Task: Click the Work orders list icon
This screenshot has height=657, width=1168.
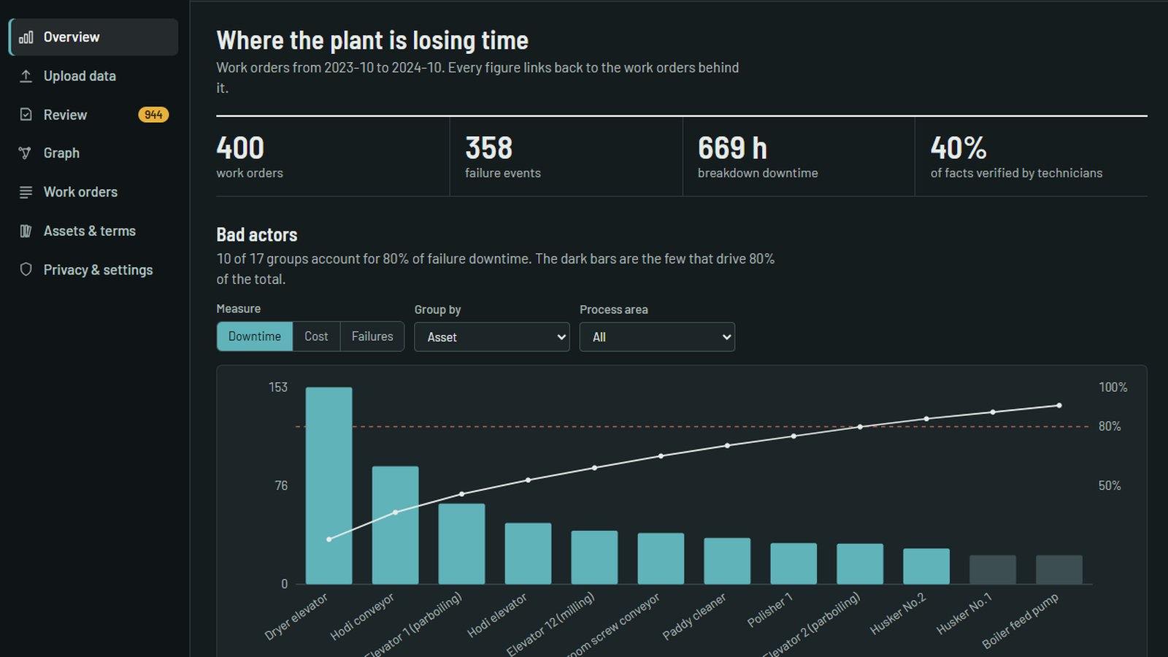Action: (26, 192)
